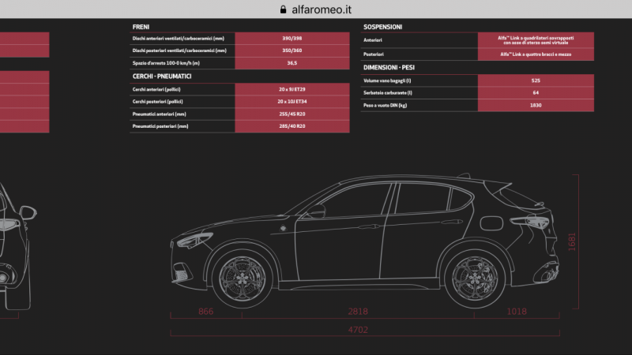Viewport: 632px width, 355px height.
Task: Click 'Spazio d'arresto 100-0 km/h (m)' label
Action: 166,63
